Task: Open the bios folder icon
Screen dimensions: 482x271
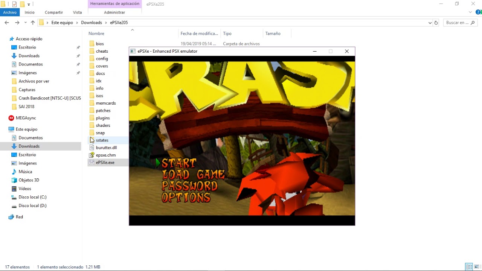Action: 92,44
